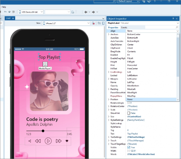Click the back navigation arrow in toolbar
Image resolution: width=181 pixels, height=159 pixels.
(86, 12)
